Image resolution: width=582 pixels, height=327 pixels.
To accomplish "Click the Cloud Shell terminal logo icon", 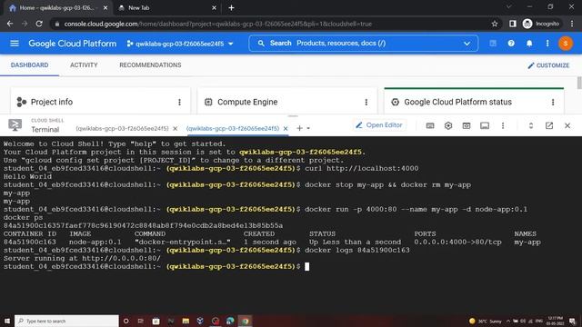I will (15, 125).
